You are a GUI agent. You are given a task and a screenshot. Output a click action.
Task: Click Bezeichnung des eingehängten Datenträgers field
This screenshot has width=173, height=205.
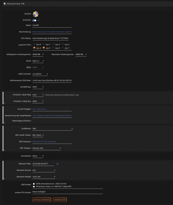[52, 116]
